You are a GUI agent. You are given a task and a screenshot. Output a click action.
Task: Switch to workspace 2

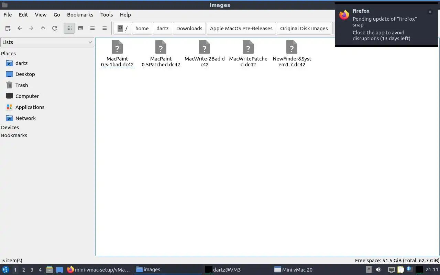point(23,270)
